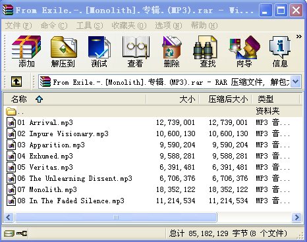Click MP3 icon of 03 Apparition

pos(11,145)
